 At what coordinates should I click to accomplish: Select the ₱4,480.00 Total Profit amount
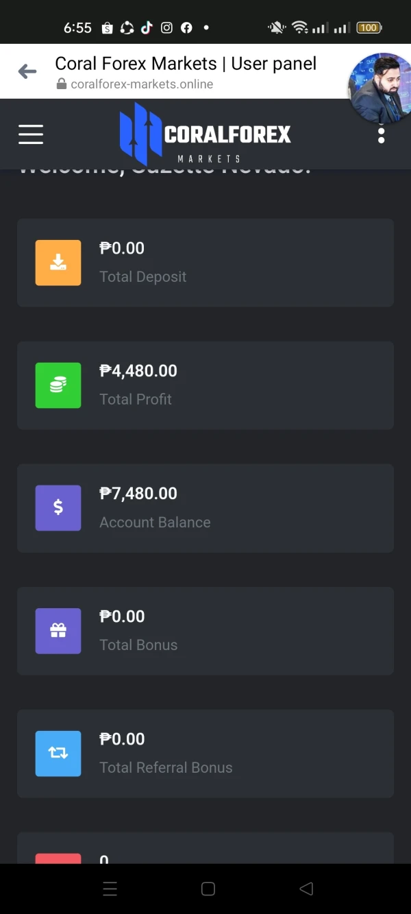coord(138,371)
